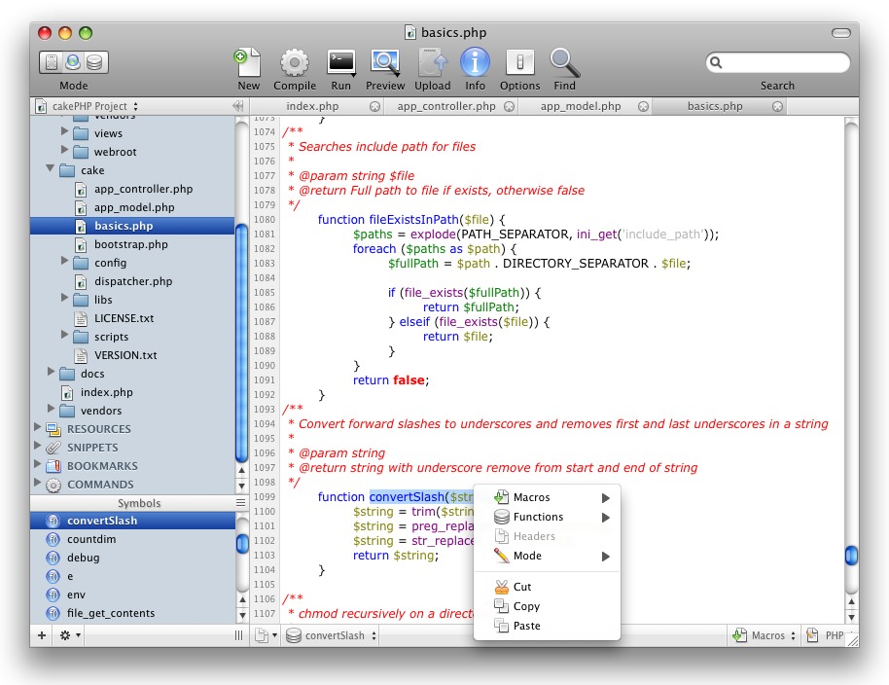Choose Cut from the context menu
The image size is (889, 685).
(x=548, y=587)
